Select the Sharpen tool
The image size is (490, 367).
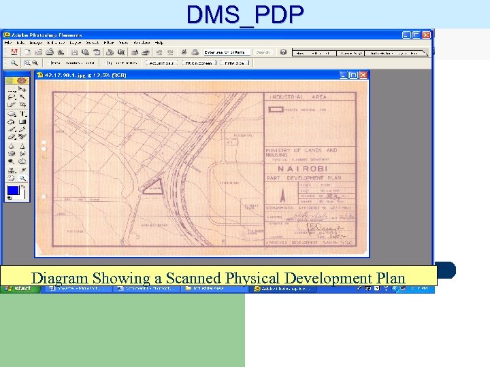coord(22,145)
